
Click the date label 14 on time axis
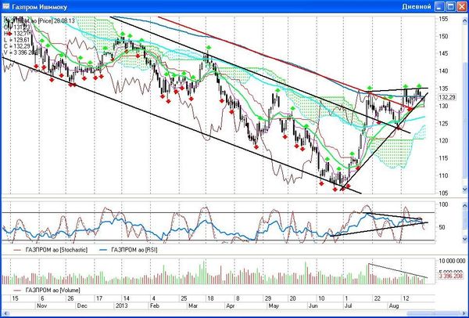click(x=127, y=298)
